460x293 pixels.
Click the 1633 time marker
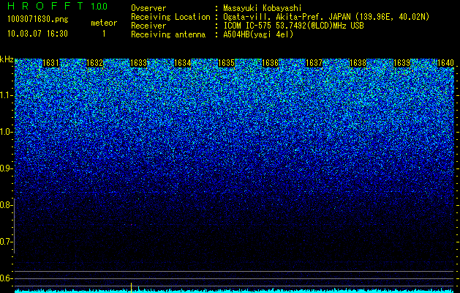(138, 63)
